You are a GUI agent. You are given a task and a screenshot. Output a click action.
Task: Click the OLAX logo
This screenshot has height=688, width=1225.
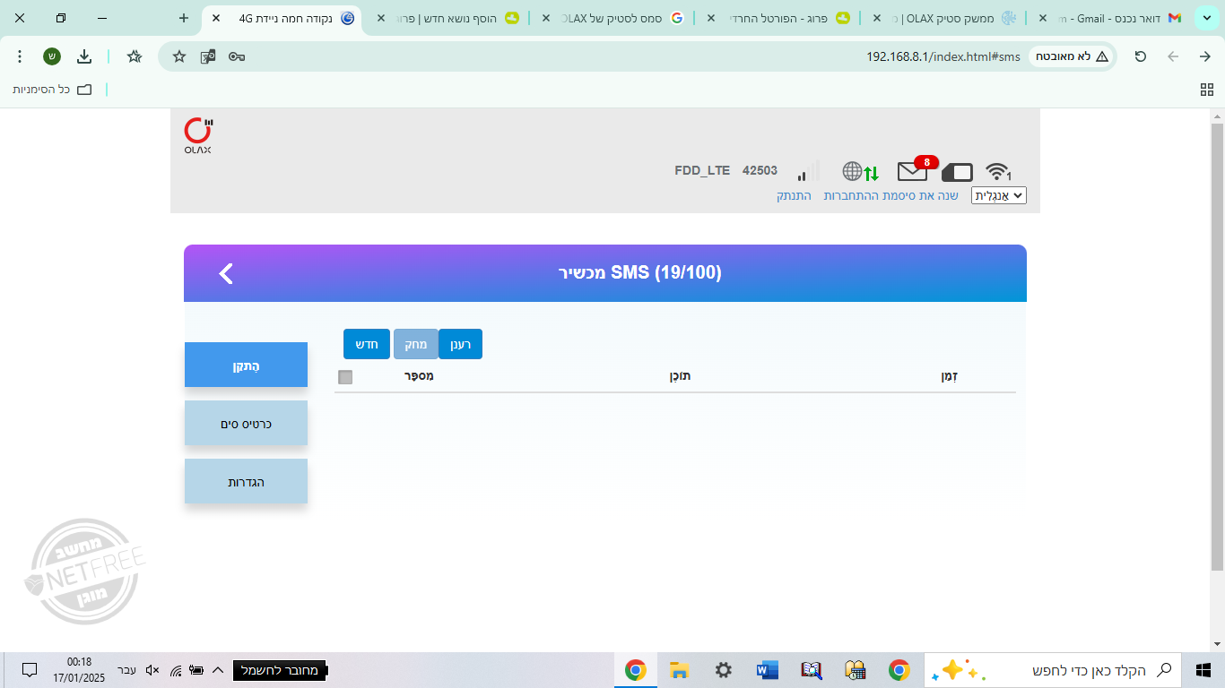point(197,136)
